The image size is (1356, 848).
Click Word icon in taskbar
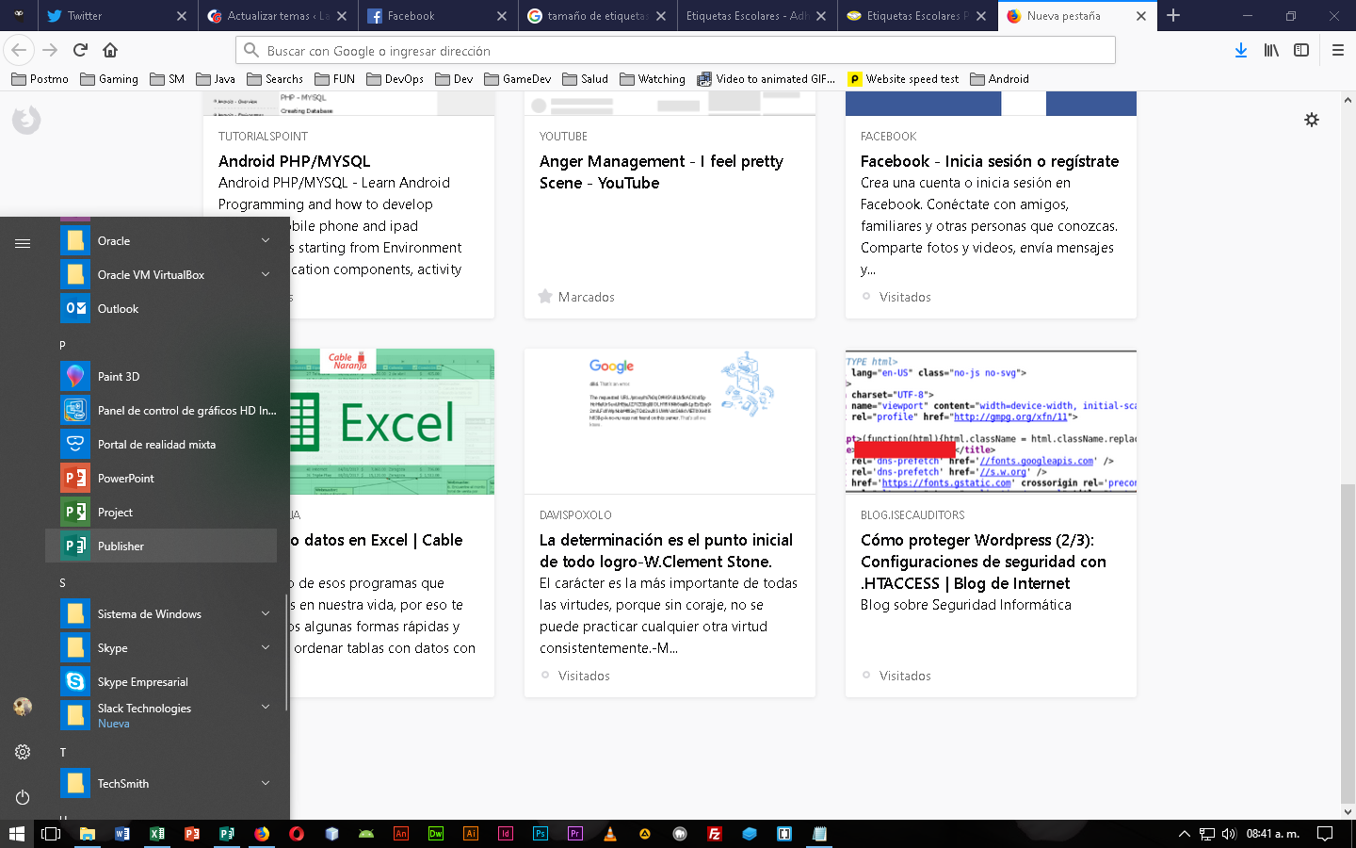pyautogui.click(x=121, y=834)
